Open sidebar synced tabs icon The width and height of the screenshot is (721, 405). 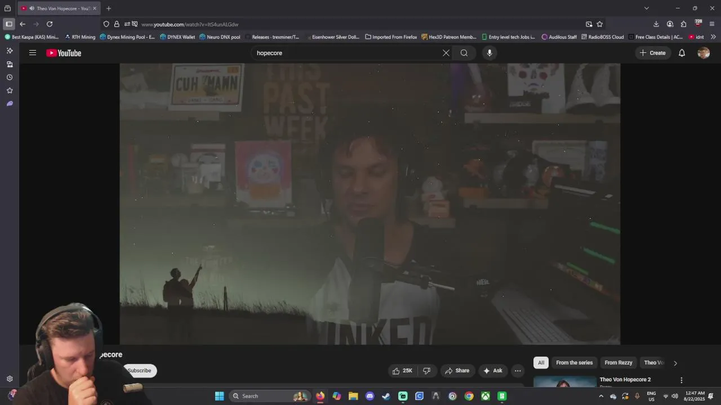(10, 64)
